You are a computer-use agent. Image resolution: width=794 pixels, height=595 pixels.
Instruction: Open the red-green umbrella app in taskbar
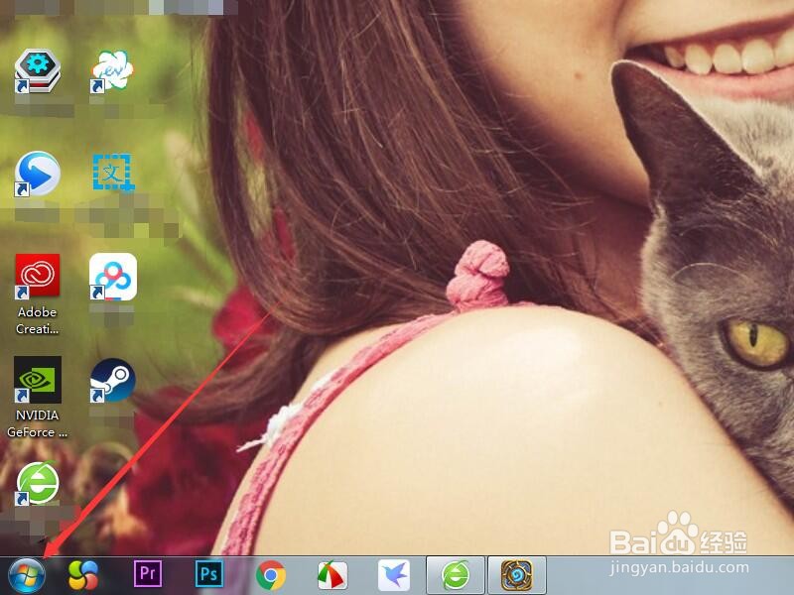(x=332, y=575)
